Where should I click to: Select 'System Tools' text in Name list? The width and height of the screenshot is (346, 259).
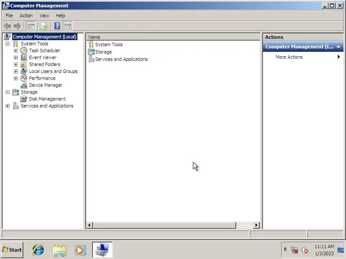click(109, 44)
